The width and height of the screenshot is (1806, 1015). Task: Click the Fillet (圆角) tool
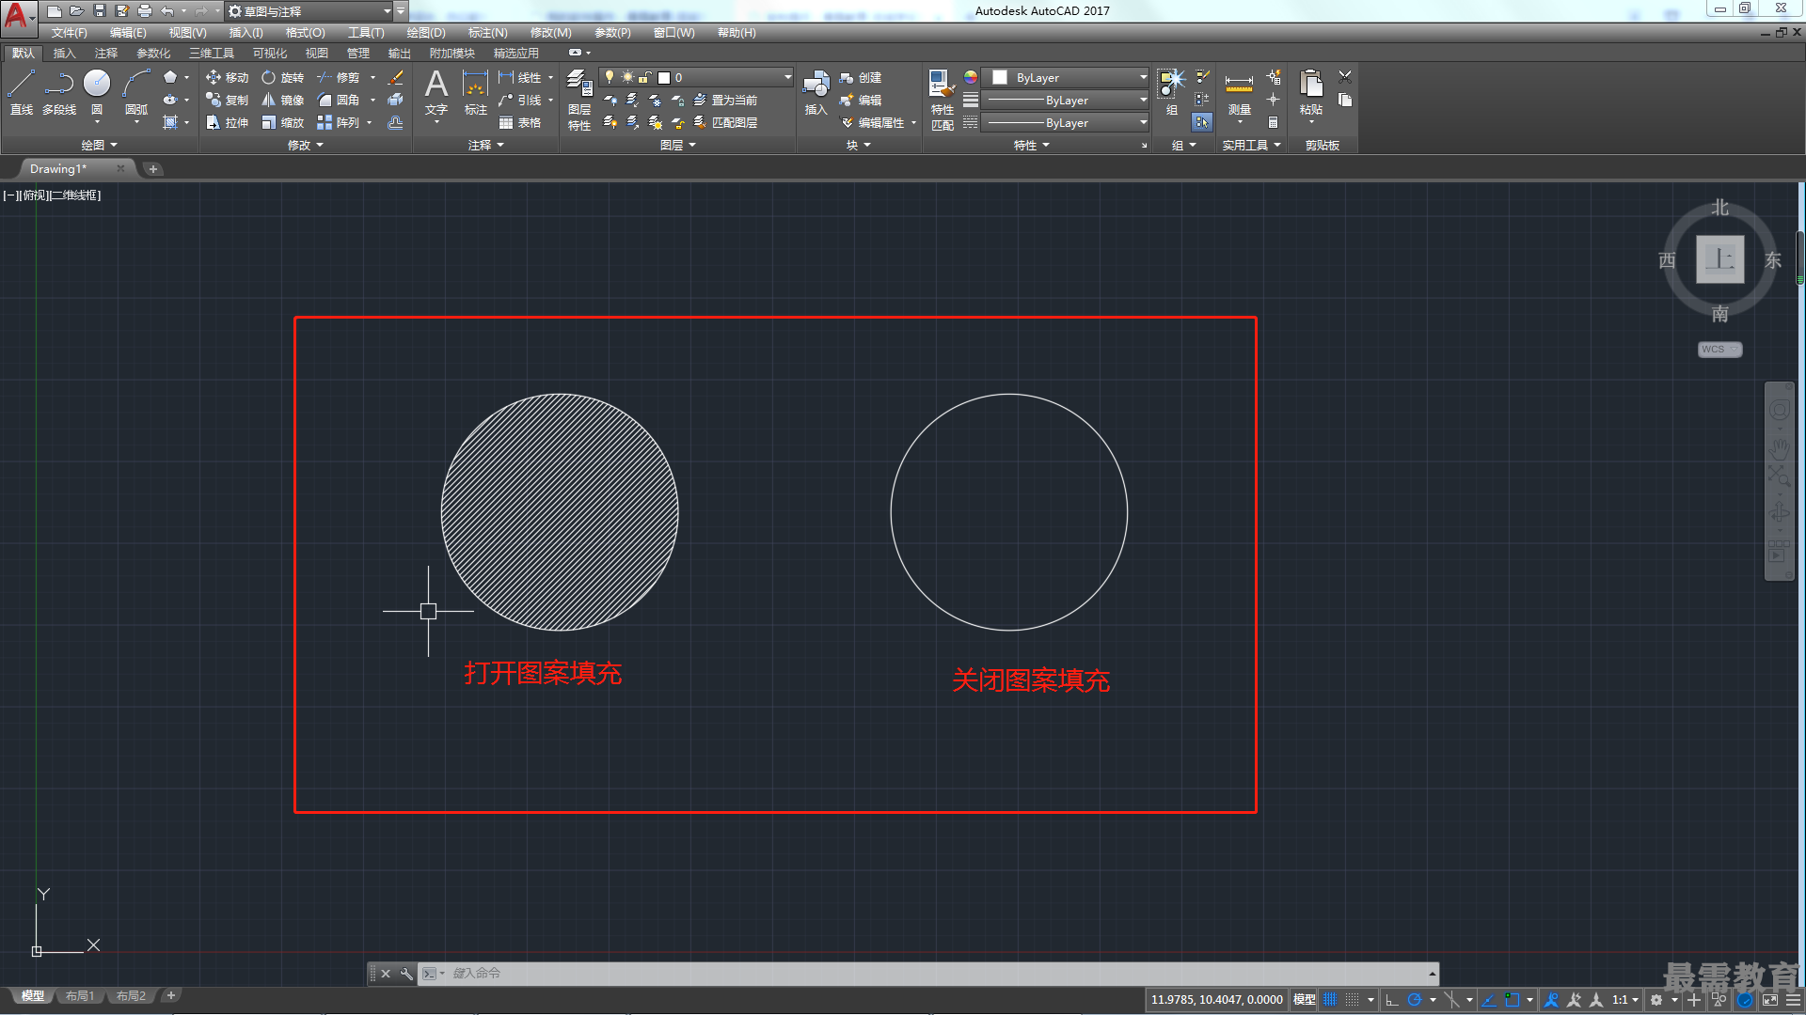[x=339, y=100]
